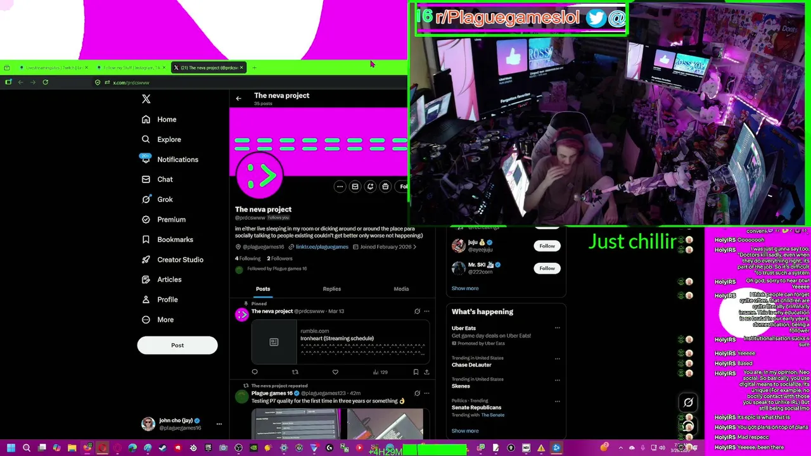
Task: Click the white Post button
Action: pos(177,345)
